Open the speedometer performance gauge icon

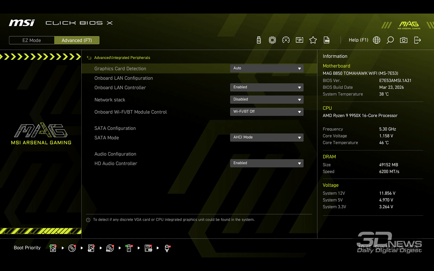click(286, 40)
